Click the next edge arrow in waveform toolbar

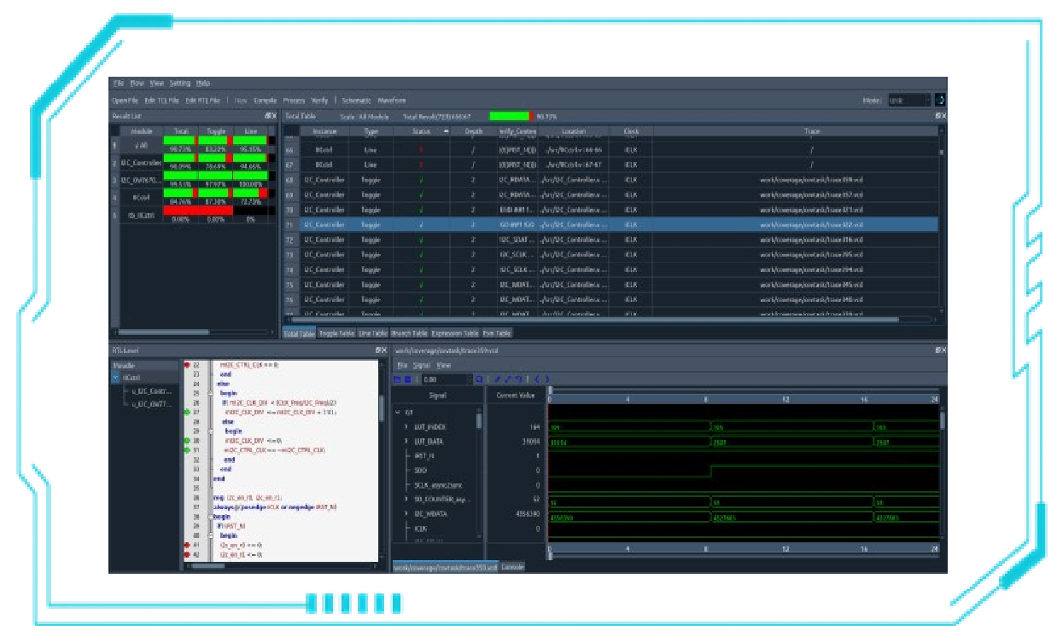click(547, 379)
